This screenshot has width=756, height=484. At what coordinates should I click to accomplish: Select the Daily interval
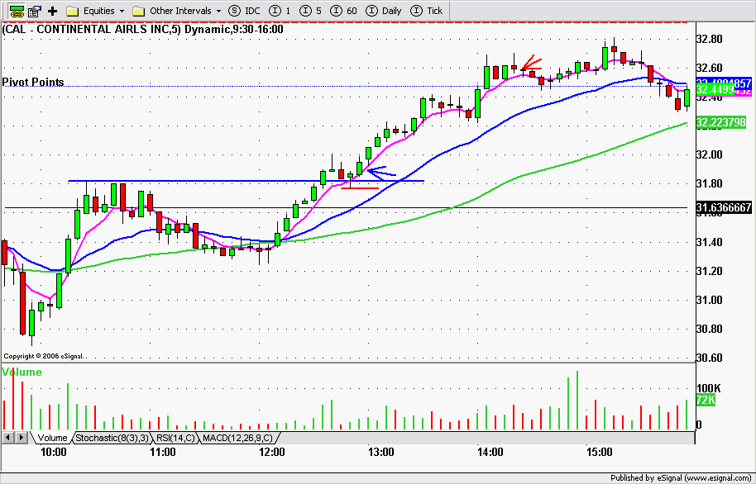pos(384,11)
